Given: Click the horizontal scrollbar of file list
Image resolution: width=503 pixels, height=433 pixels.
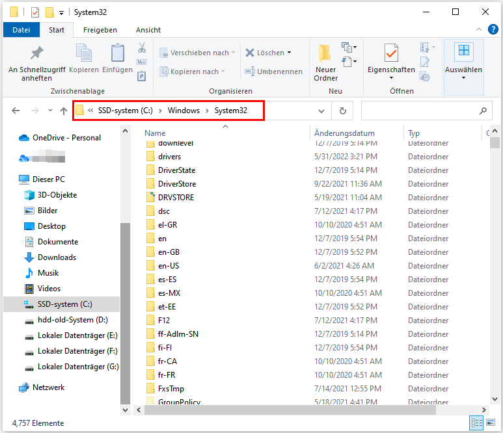Looking at the screenshot, I should [x=290, y=410].
